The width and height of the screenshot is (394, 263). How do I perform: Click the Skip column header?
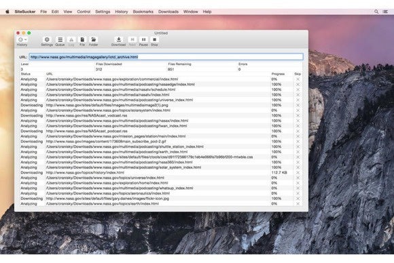(x=298, y=74)
